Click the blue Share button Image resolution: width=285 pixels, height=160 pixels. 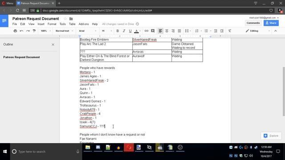[271, 23]
